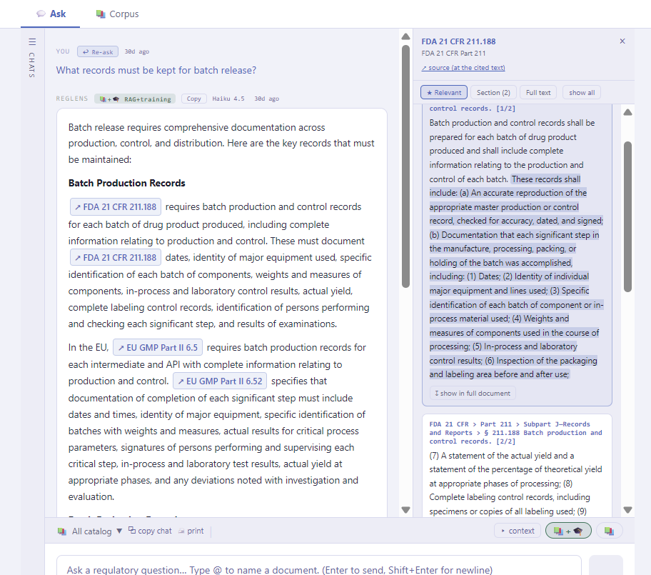Open EU GMP Part II 6.5 citation
Image resolution: width=651 pixels, height=575 pixels.
click(x=157, y=347)
